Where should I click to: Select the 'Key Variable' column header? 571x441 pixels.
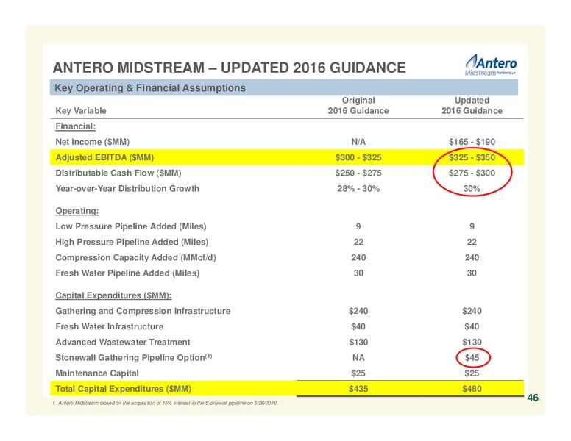(81, 110)
